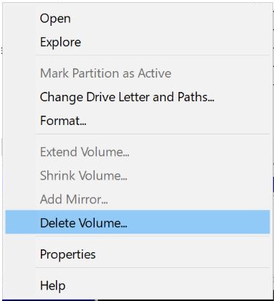Select Help at the menu bottom
Screen dimensions: 276x301
(138, 285)
